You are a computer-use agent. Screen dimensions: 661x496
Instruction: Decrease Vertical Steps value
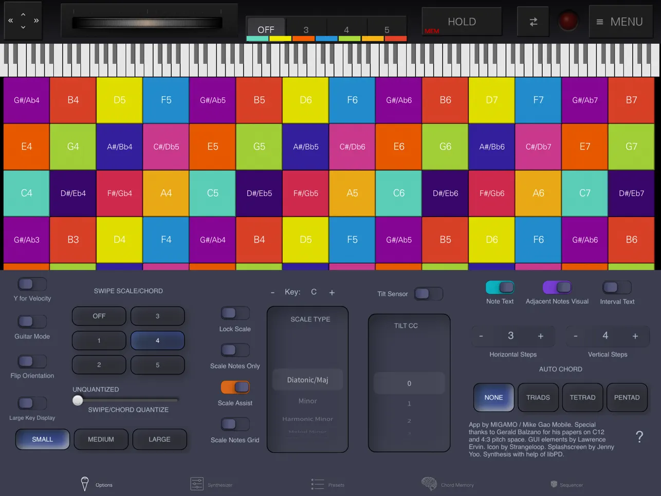tap(576, 336)
